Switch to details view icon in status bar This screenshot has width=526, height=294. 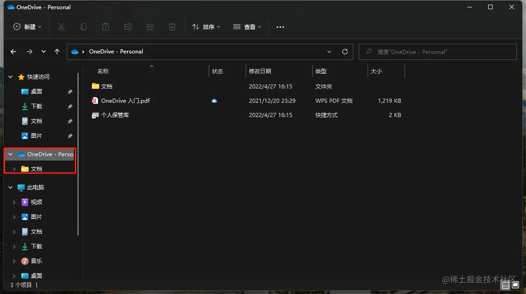click(x=506, y=285)
